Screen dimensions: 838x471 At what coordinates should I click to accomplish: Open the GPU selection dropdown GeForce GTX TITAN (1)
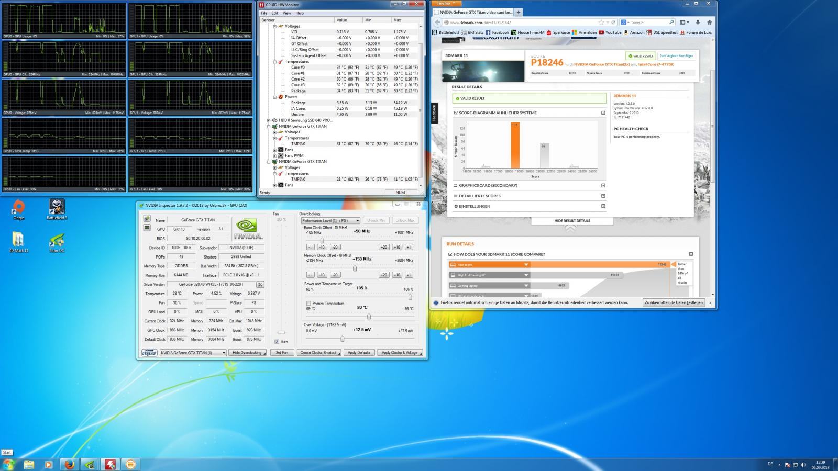click(x=193, y=353)
